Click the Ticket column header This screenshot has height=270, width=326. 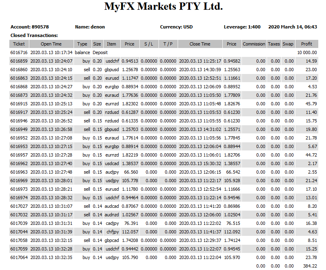(x=19, y=44)
